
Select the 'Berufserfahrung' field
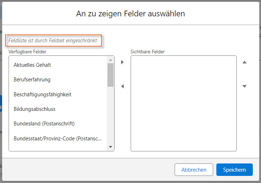32,80
